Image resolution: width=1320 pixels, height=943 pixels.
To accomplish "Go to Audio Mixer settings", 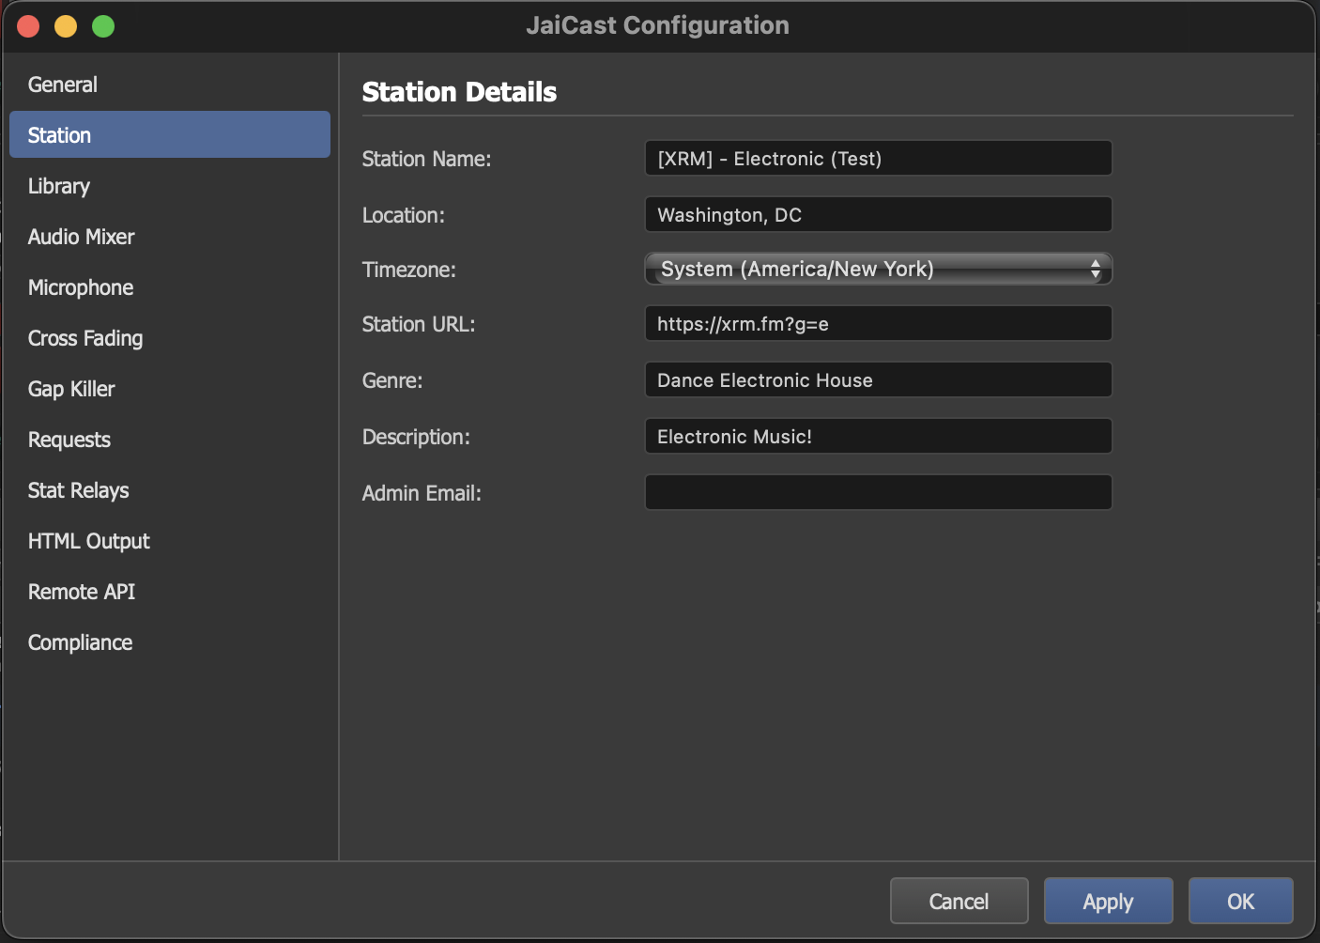I will 169,237.
